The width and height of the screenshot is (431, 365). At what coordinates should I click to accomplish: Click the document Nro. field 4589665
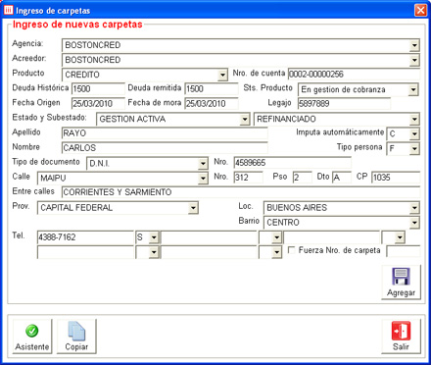pyautogui.click(x=293, y=163)
